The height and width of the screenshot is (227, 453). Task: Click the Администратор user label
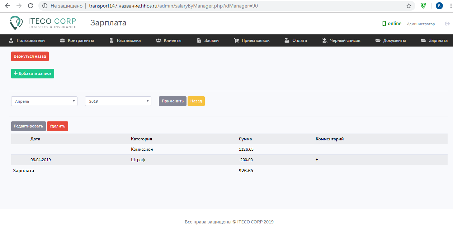(421, 24)
